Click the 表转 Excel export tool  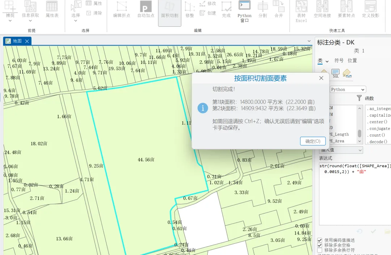[301, 11]
